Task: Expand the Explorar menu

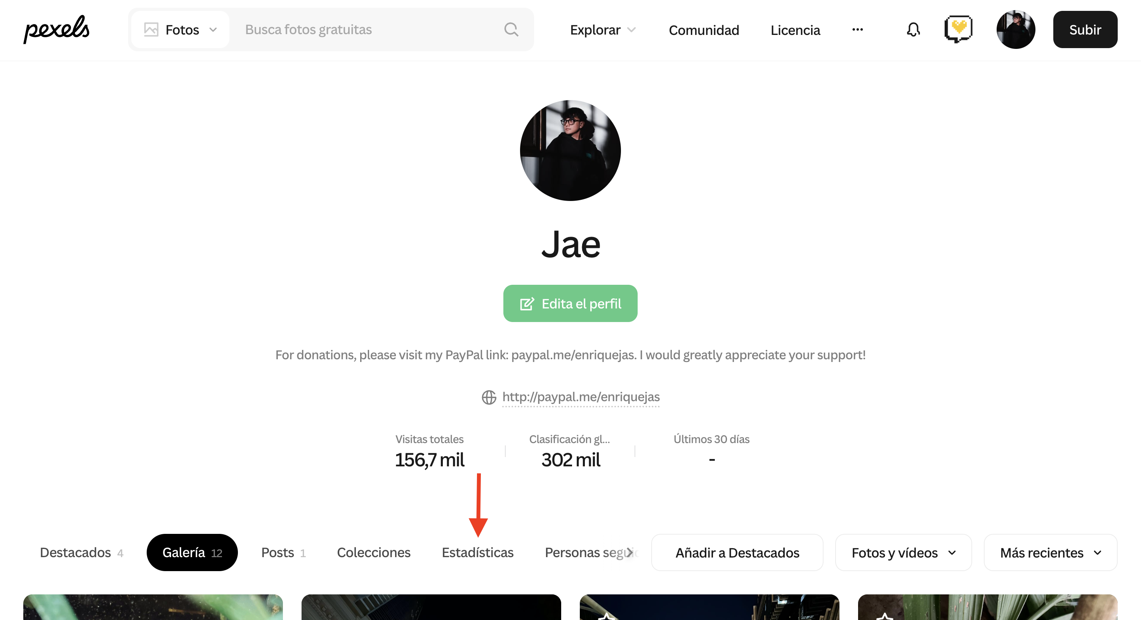Action: (602, 29)
